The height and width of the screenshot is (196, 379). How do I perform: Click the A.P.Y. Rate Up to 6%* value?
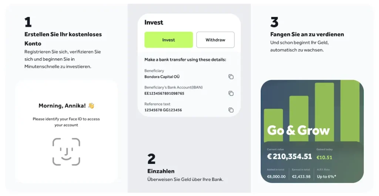coord(326,177)
